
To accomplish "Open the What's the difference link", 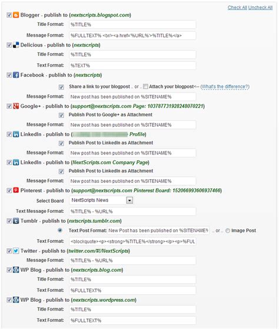I will coord(225,87).
